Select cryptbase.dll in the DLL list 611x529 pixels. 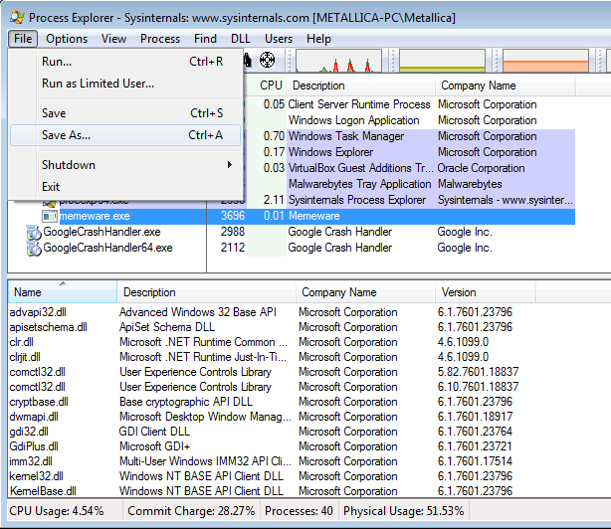39,402
